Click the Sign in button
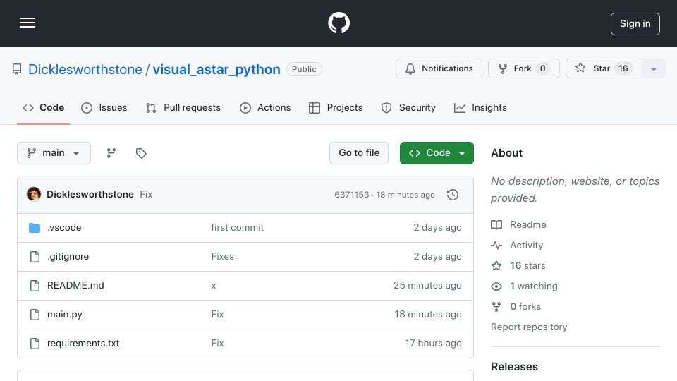 pos(635,24)
